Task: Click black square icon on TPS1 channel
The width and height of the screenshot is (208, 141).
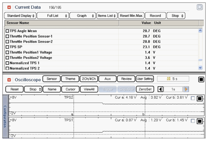Action: pos(200,121)
